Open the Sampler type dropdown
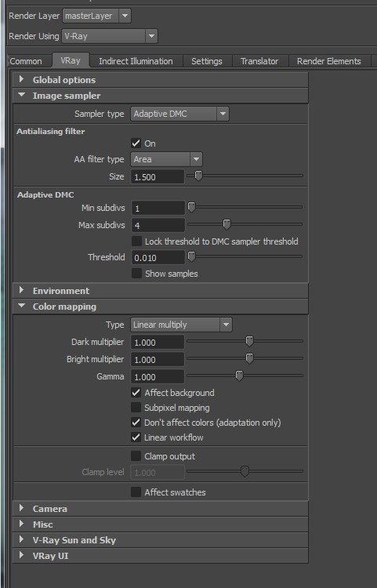Screen dimensions: 377x588 click(179, 114)
